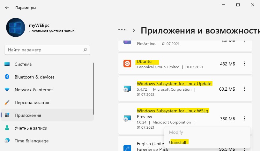Click Локальная учетная запись under myWEBpc
The width and height of the screenshot is (260, 151).
(53, 31)
